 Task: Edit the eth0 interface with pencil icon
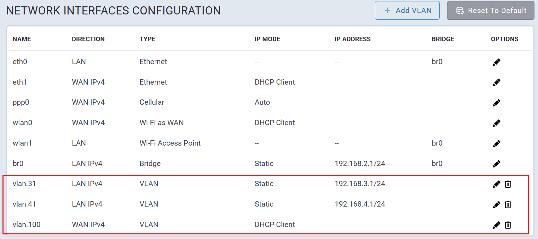point(496,62)
